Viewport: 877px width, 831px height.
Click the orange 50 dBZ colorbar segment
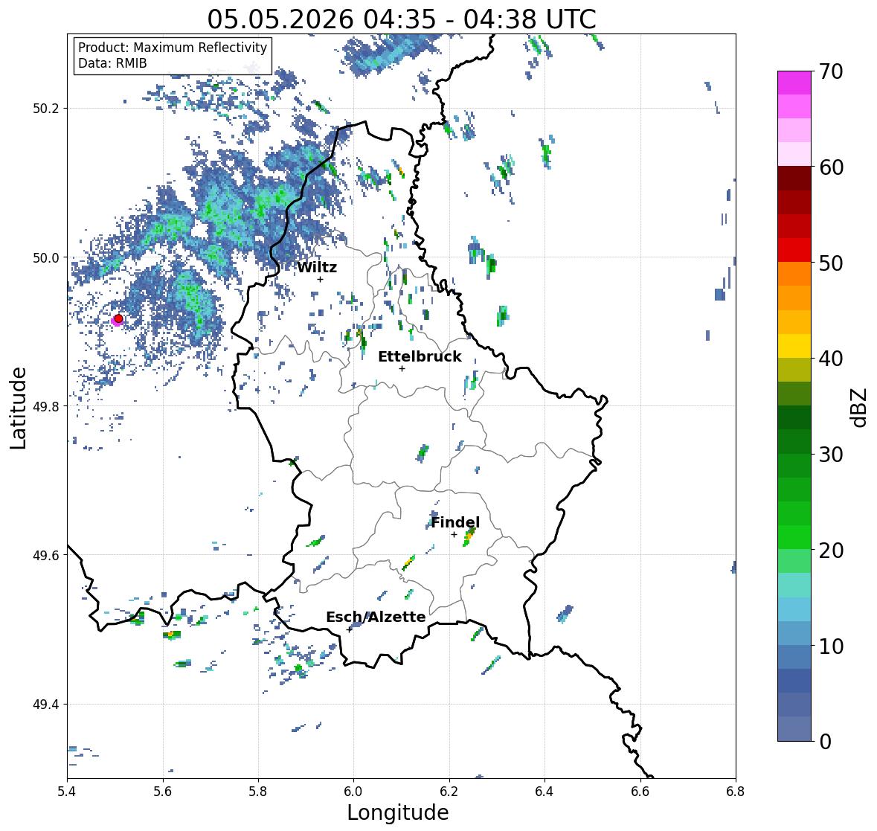coord(794,274)
